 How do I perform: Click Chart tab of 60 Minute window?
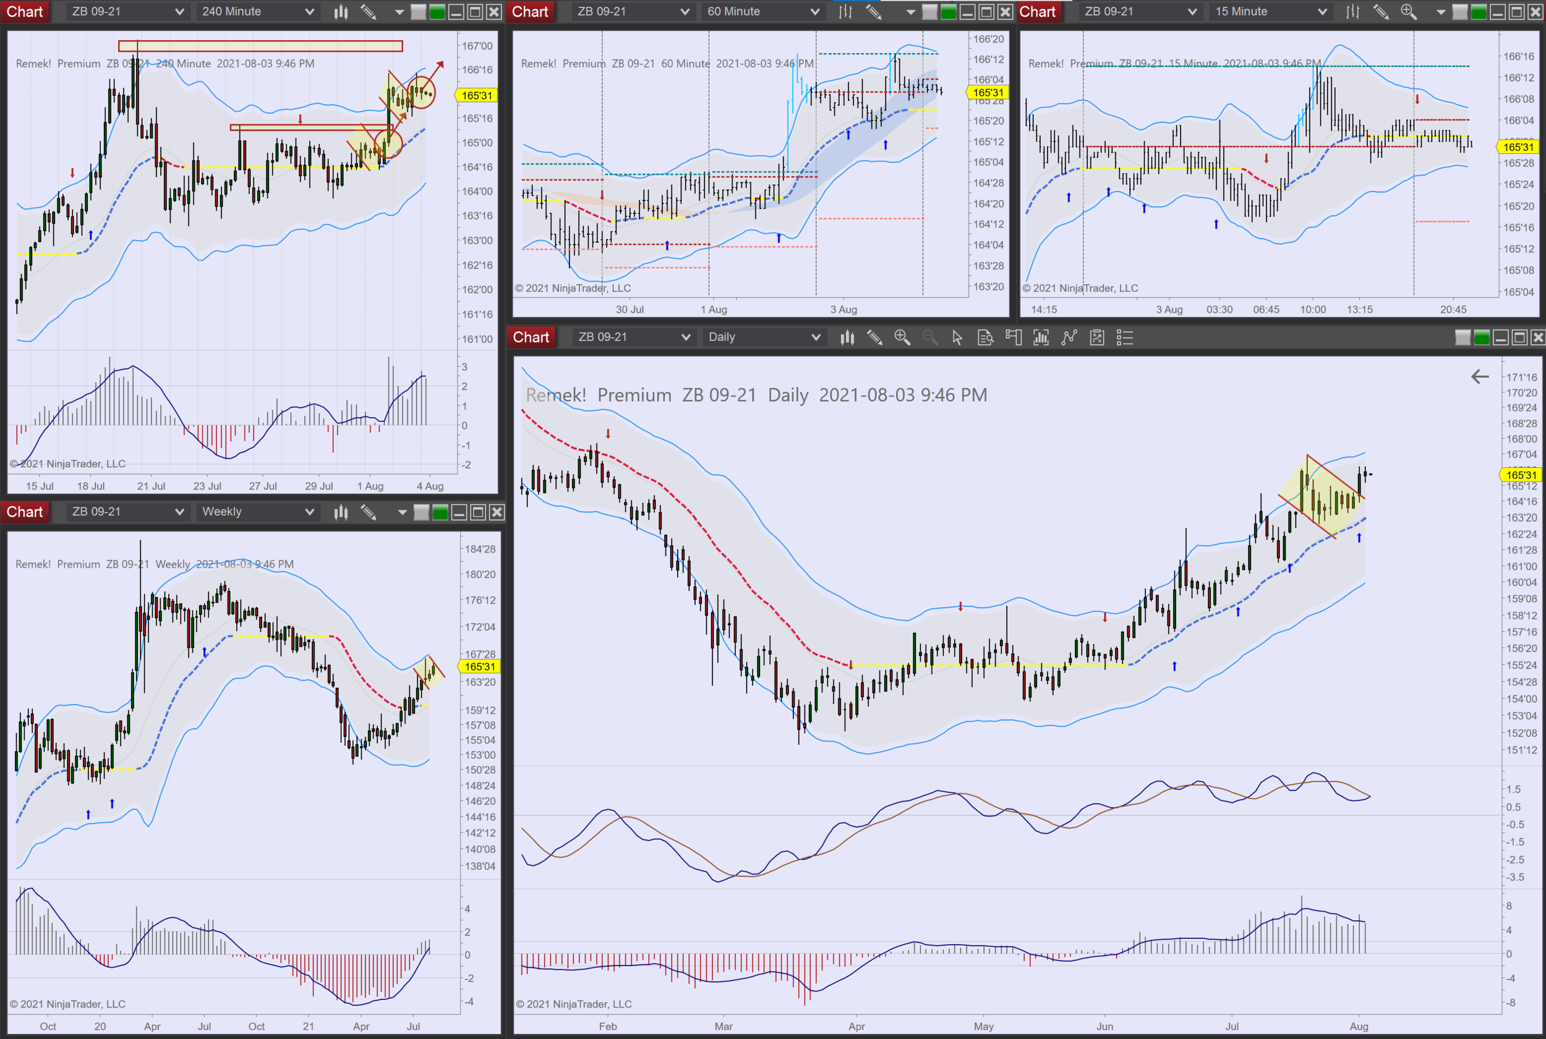coord(530,12)
